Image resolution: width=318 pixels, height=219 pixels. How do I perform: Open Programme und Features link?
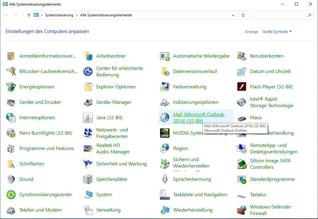[x=46, y=148]
